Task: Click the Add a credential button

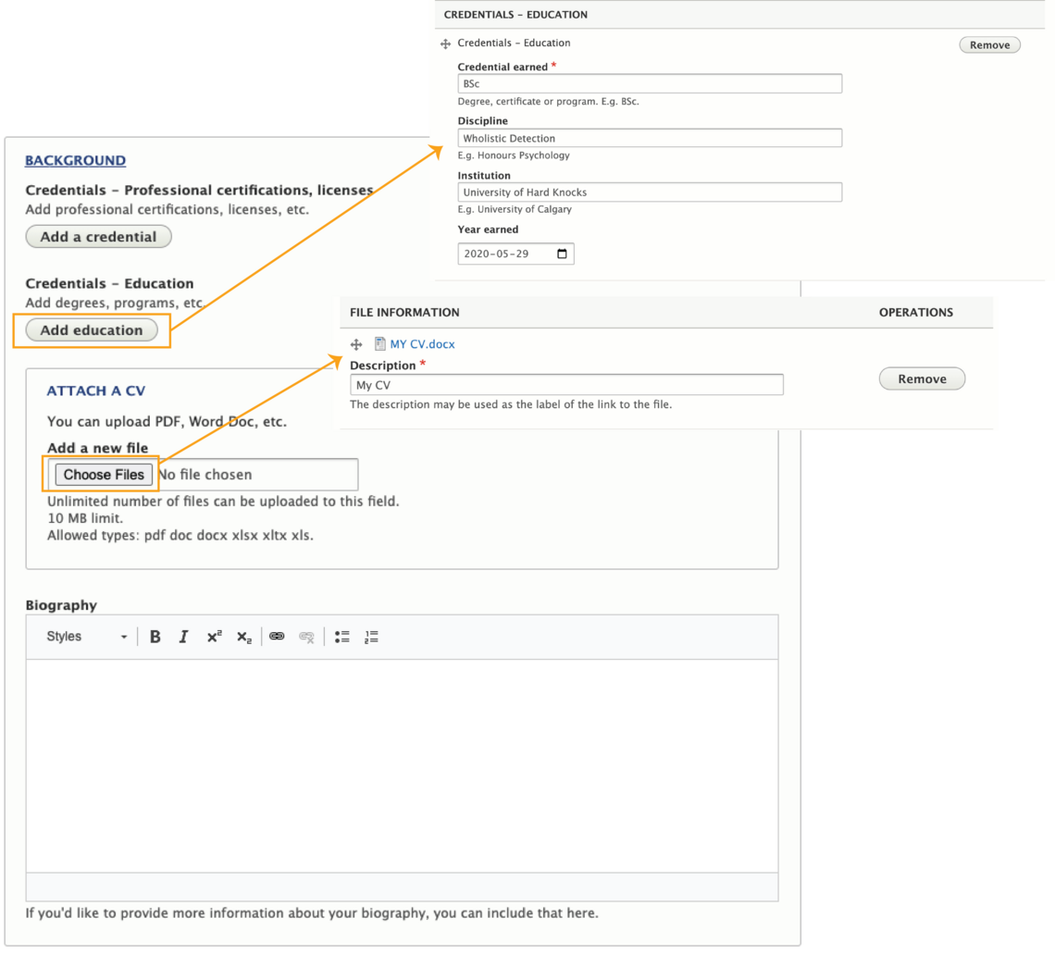Action: coord(97,236)
